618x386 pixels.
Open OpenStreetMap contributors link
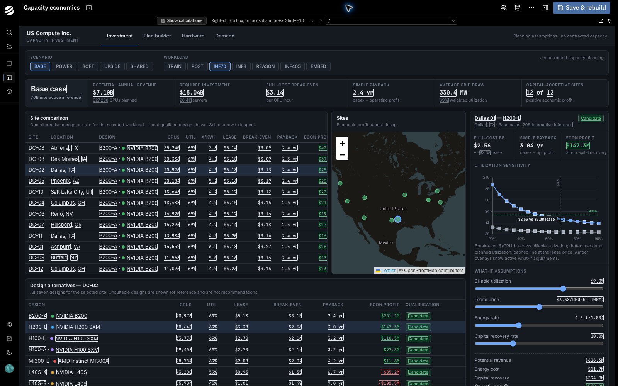click(433, 271)
